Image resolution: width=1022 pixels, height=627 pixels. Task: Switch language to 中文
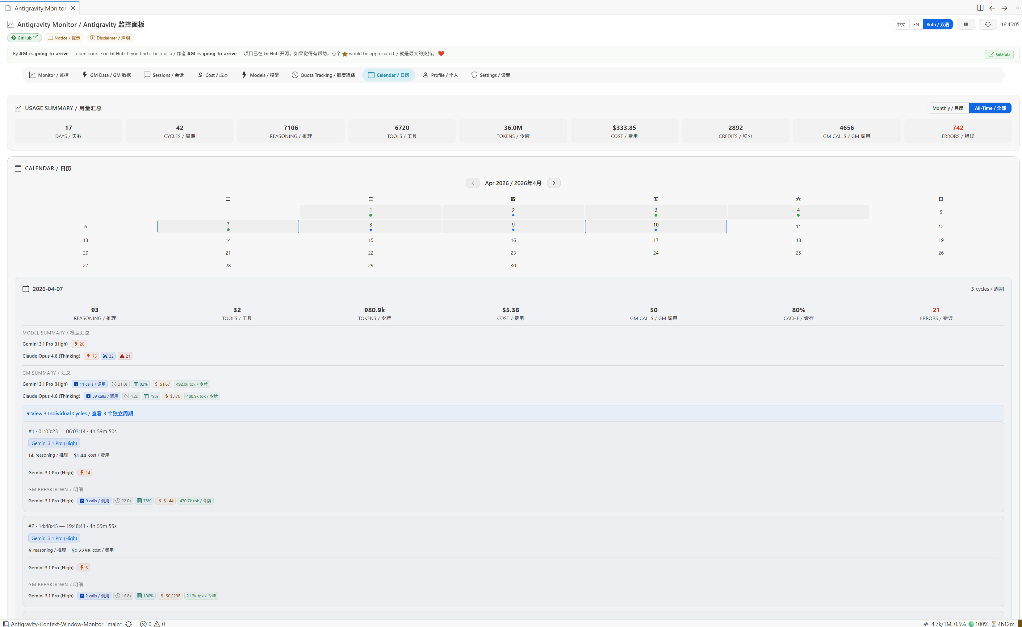[x=901, y=24]
